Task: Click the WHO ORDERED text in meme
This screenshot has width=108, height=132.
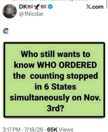Action: click(x=67, y=65)
